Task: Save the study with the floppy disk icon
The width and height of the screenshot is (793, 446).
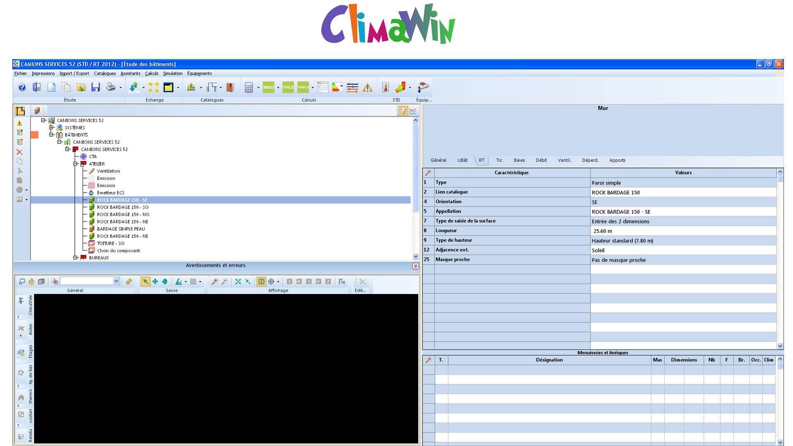Action: pos(96,87)
